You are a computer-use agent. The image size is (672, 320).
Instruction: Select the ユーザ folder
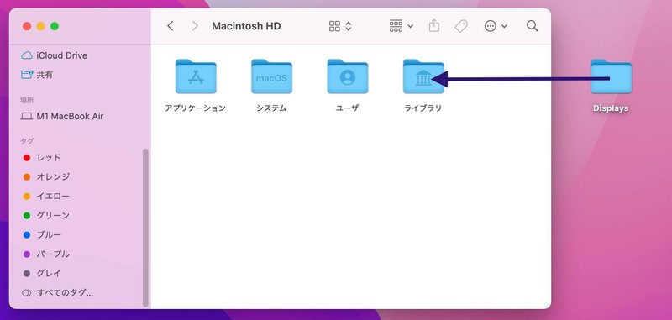347,86
